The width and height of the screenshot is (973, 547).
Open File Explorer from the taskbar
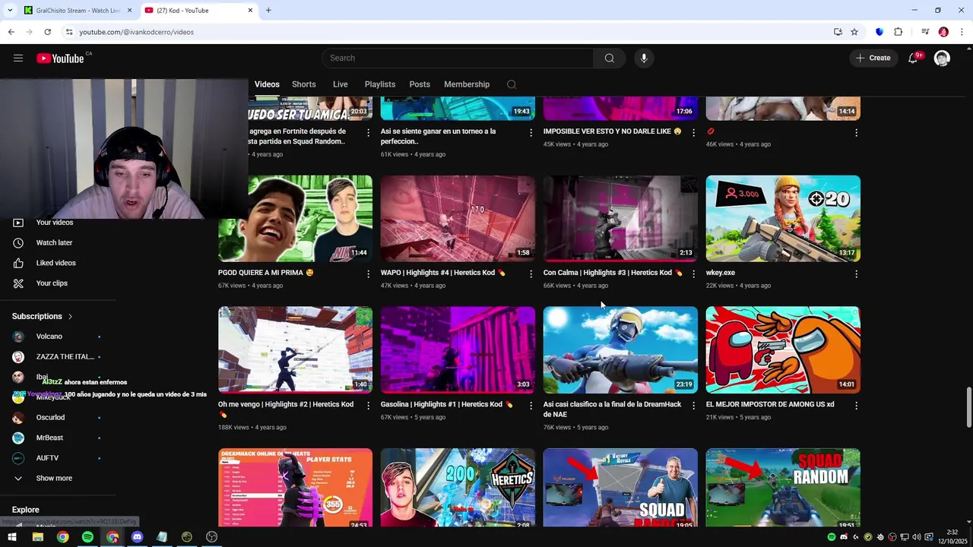tap(37, 537)
